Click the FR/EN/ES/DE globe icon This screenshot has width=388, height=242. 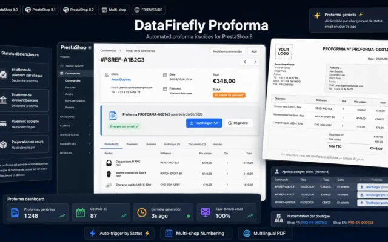[137, 10]
